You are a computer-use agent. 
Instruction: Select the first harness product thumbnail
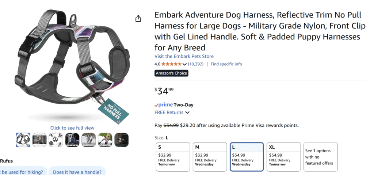[x=23, y=140]
